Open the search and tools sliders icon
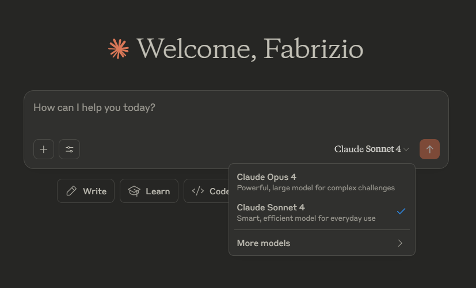Image resolution: width=476 pixels, height=288 pixels. click(x=69, y=149)
